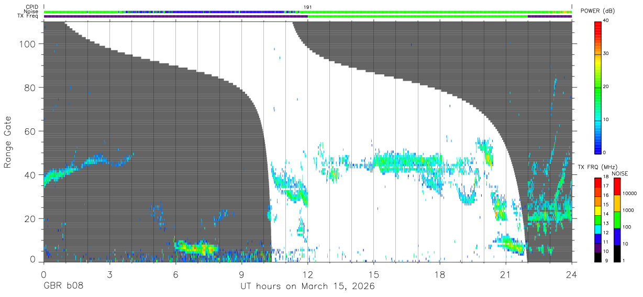This screenshot has width=643, height=297.
Task: Select the blue segment of NOISE legend
Action: coord(616,236)
